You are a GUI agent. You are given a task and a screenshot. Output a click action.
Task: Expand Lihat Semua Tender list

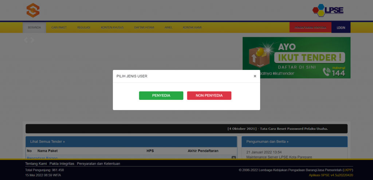click(47, 141)
